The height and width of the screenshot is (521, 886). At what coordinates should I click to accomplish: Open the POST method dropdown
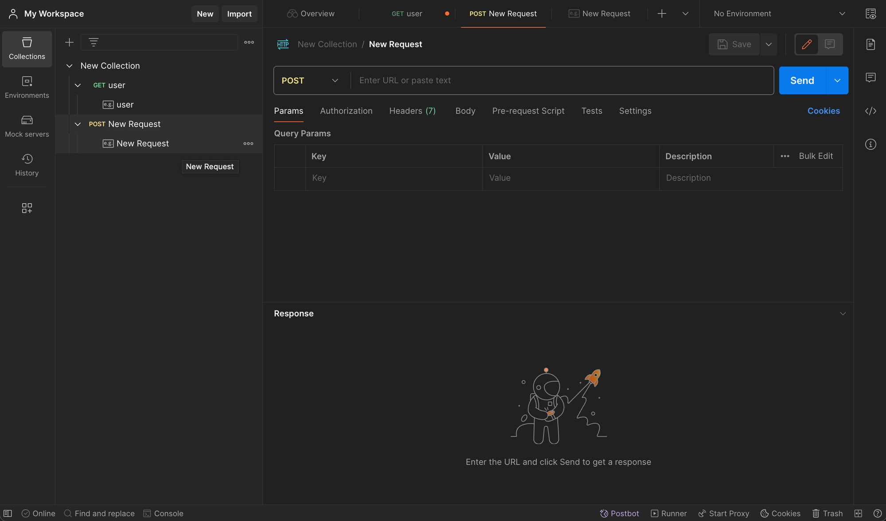tap(310, 81)
